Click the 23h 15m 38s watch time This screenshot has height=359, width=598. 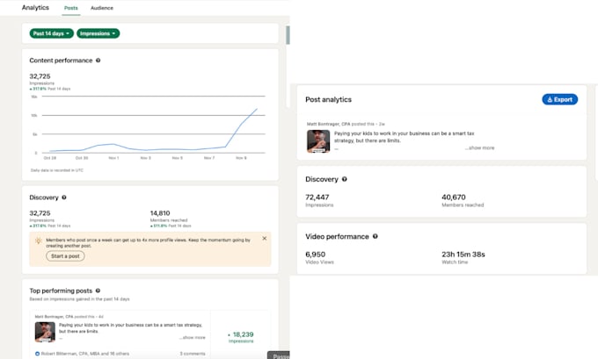(463, 255)
